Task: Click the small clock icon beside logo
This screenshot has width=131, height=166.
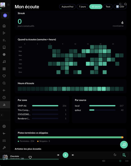Action: pyautogui.click(x=8, y=5)
